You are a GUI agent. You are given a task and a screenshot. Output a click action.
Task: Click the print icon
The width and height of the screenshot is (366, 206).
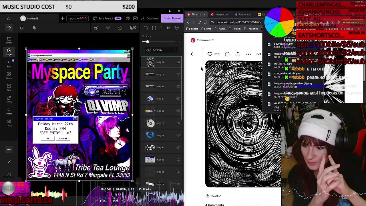coord(128,18)
